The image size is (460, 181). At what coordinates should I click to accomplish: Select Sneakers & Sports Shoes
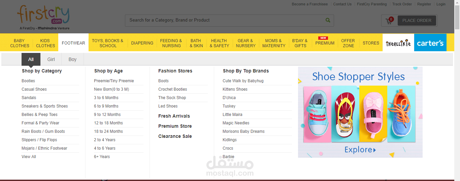coord(45,106)
